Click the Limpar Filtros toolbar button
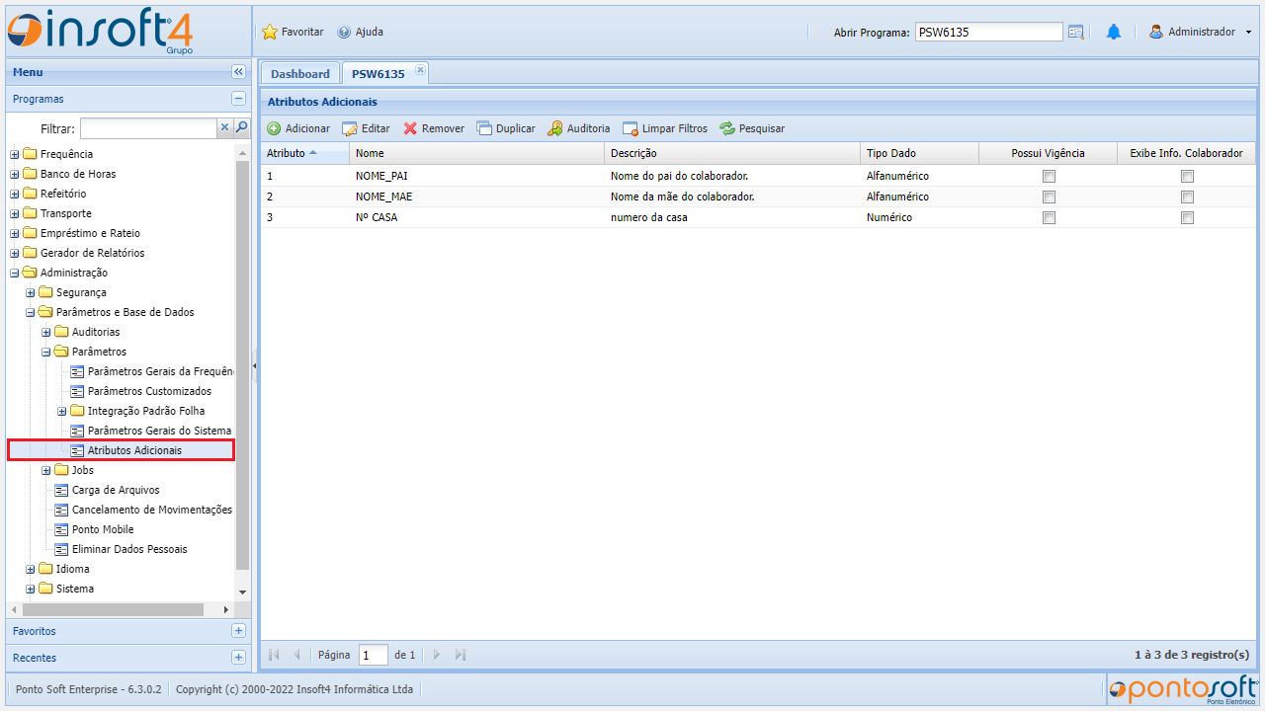The height and width of the screenshot is (711, 1265). [664, 128]
